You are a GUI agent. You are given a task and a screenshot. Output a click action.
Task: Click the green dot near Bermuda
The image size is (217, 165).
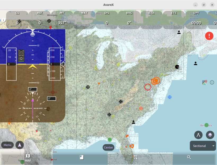click(206, 125)
